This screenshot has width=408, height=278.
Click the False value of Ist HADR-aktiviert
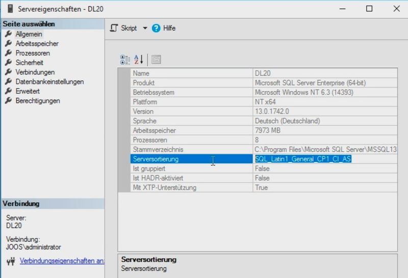[x=325, y=178]
